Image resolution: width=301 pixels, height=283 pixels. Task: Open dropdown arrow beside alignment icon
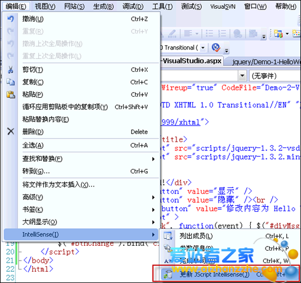coord(197,34)
